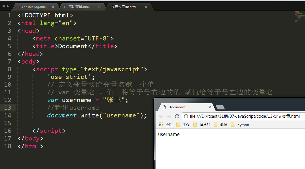Click the comment //输出username on line 13
This screenshot has width=305, height=169.
pyautogui.click(x=73, y=108)
